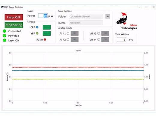The height and width of the screenshot is (116, 156).
Task: Click the red Ratio color indicator
Action: [45, 39]
